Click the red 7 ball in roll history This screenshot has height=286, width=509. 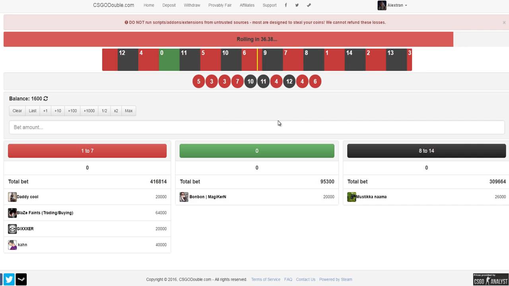pyautogui.click(x=237, y=81)
